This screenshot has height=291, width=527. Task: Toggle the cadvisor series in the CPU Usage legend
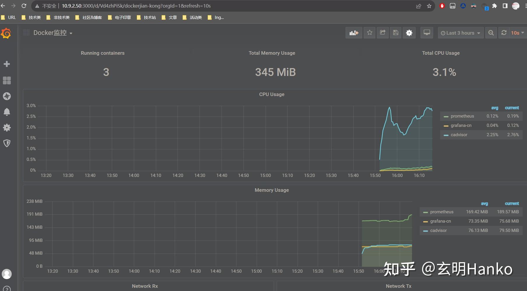coord(459,135)
